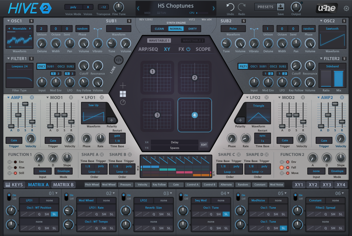
Task: Open the ARP/SEQ tab
Action: click(148, 49)
